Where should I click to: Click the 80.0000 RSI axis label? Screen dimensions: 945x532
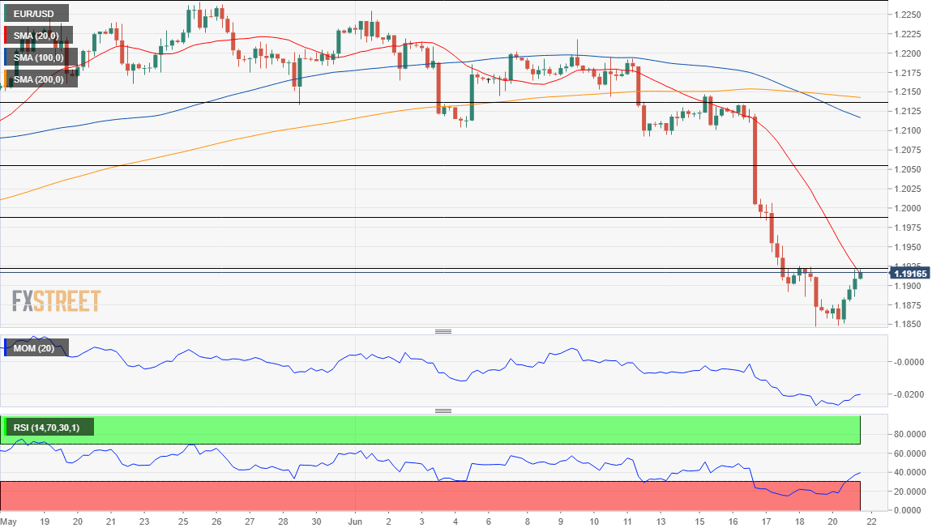(909, 435)
